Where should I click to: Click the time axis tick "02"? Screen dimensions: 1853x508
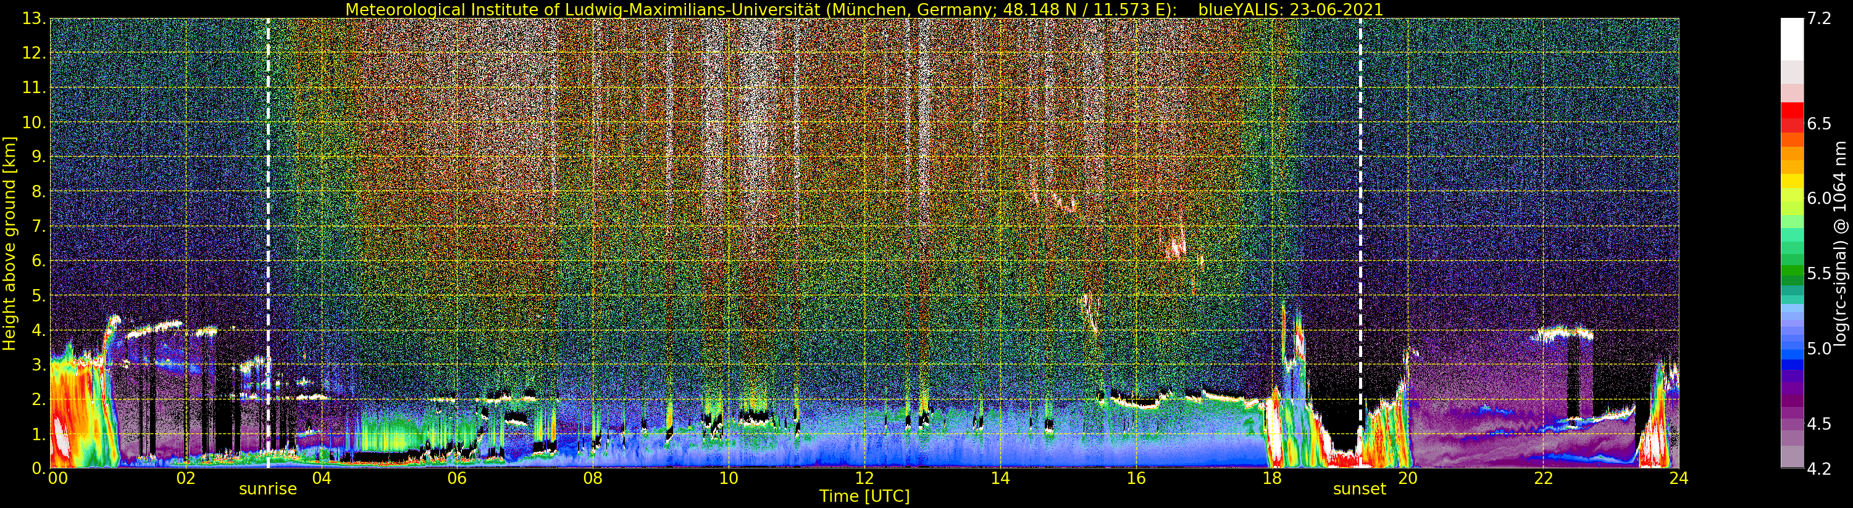pyautogui.click(x=186, y=478)
